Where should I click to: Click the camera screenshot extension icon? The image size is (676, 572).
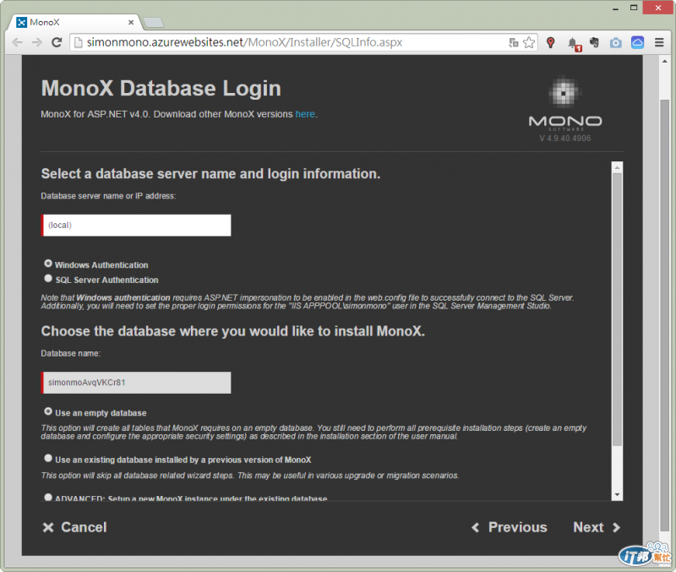tap(616, 42)
